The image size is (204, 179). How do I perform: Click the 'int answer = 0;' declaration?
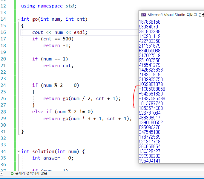tap(53, 158)
